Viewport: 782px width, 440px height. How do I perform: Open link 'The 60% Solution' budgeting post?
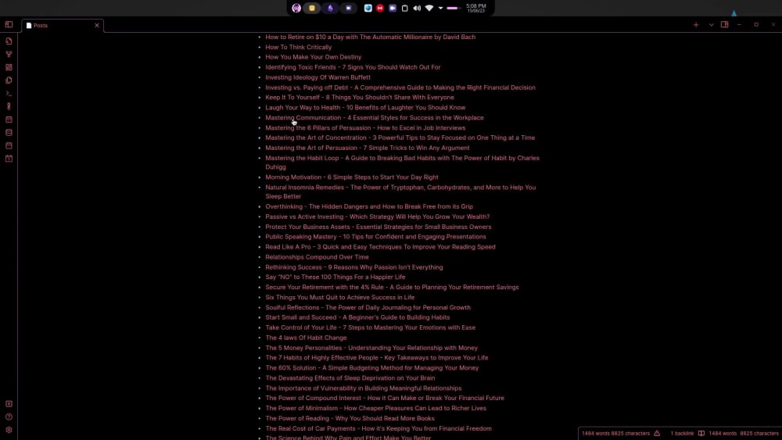click(x=371, y=368)
